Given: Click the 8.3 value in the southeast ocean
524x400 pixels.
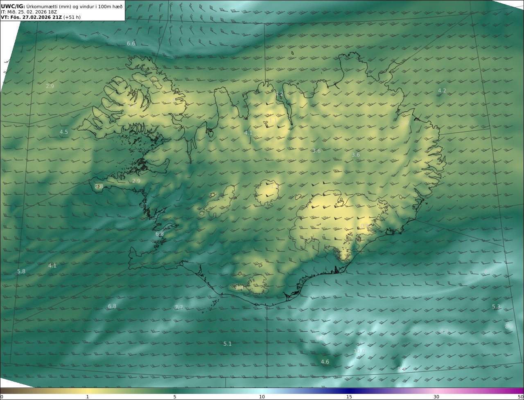Looking at the screenshot, I should pos(444,330).
